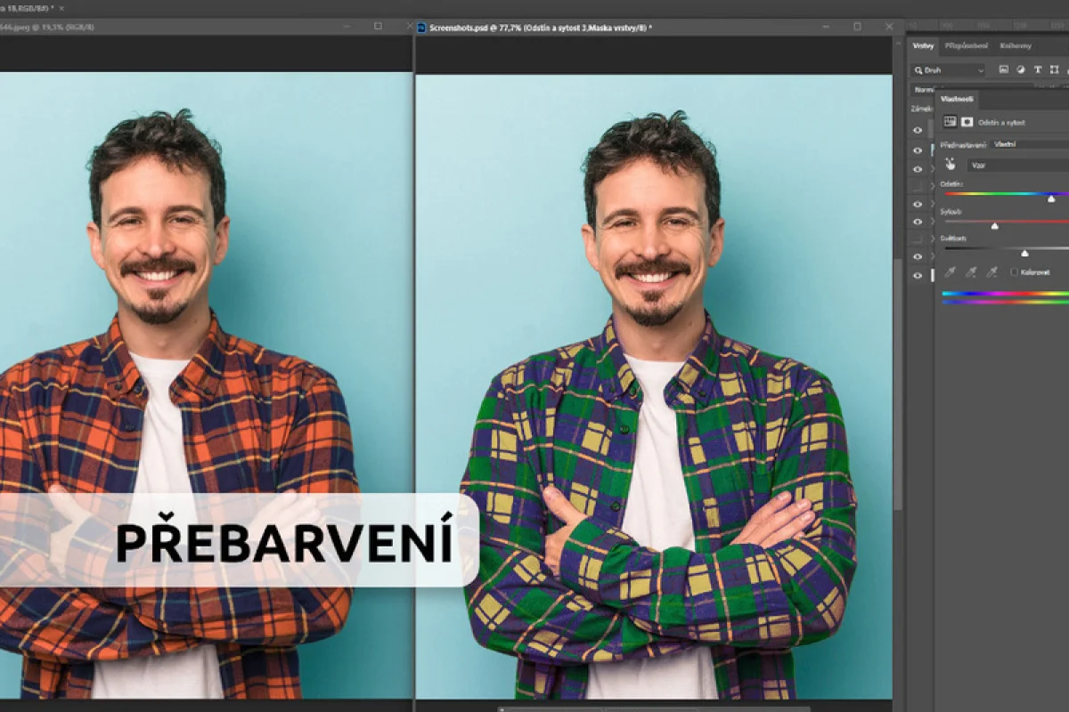
Task: Filter layers by pixel layers icon
Action: click(x=1004, y=69)
